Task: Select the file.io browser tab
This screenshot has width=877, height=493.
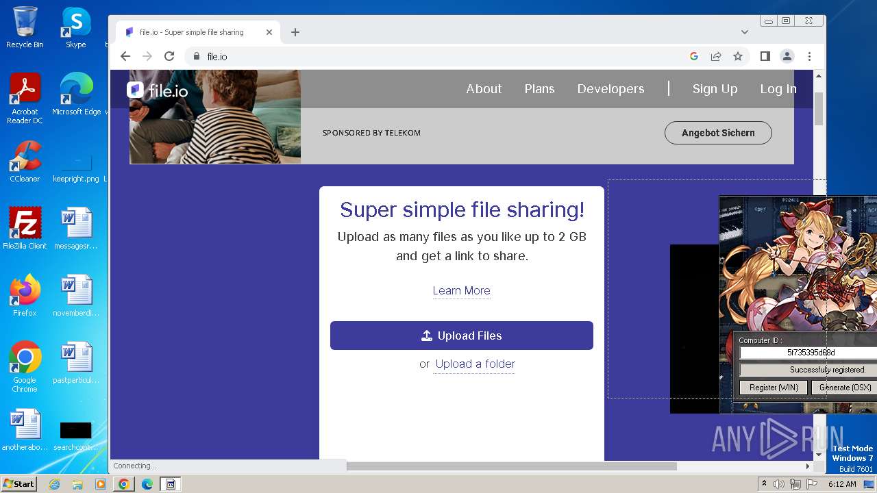Action: pos(197,32)
